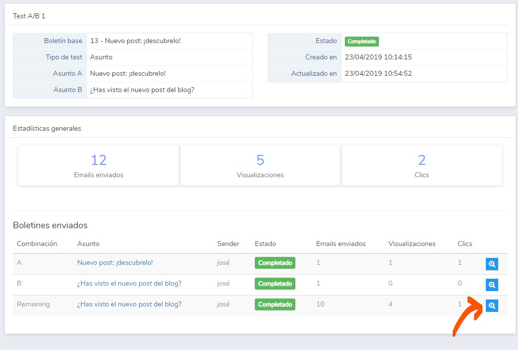The width and height of the screenshot is (518, 350).
Task: Click Completado badge in row A
Action: [x=275, y=263]
